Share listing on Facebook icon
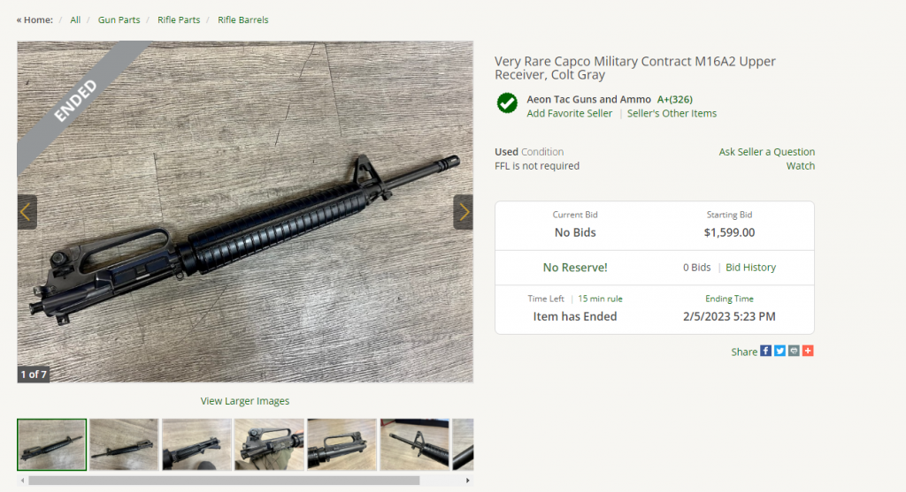The image size is (906, 492). point(766,351)
